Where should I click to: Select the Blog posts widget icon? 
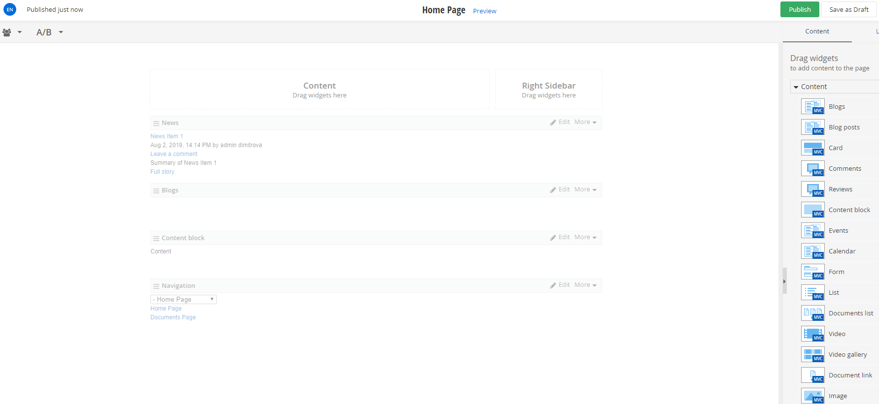(812, 127)
